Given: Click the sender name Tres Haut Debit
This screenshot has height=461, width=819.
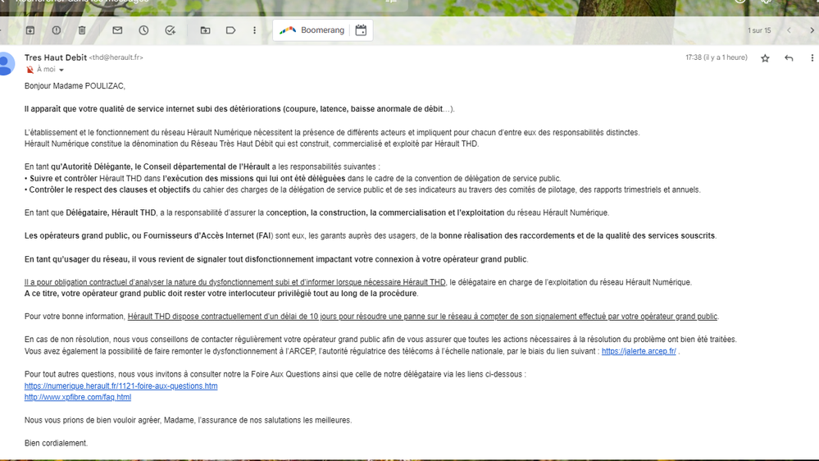Looking at the screenshot, I should tap(56, 57).
